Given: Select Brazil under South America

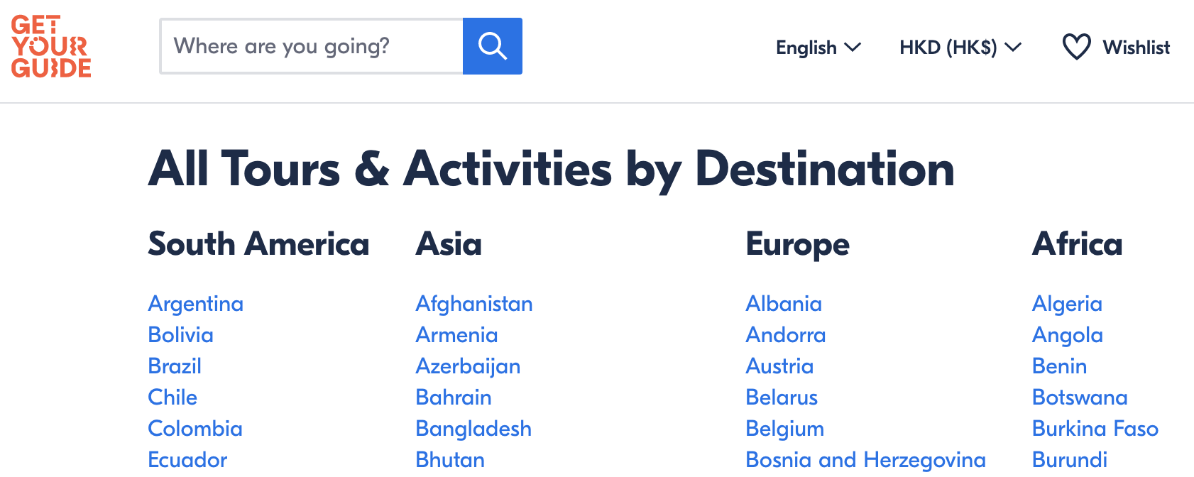Looking at the screenshot, I should (x=175, y=366).
